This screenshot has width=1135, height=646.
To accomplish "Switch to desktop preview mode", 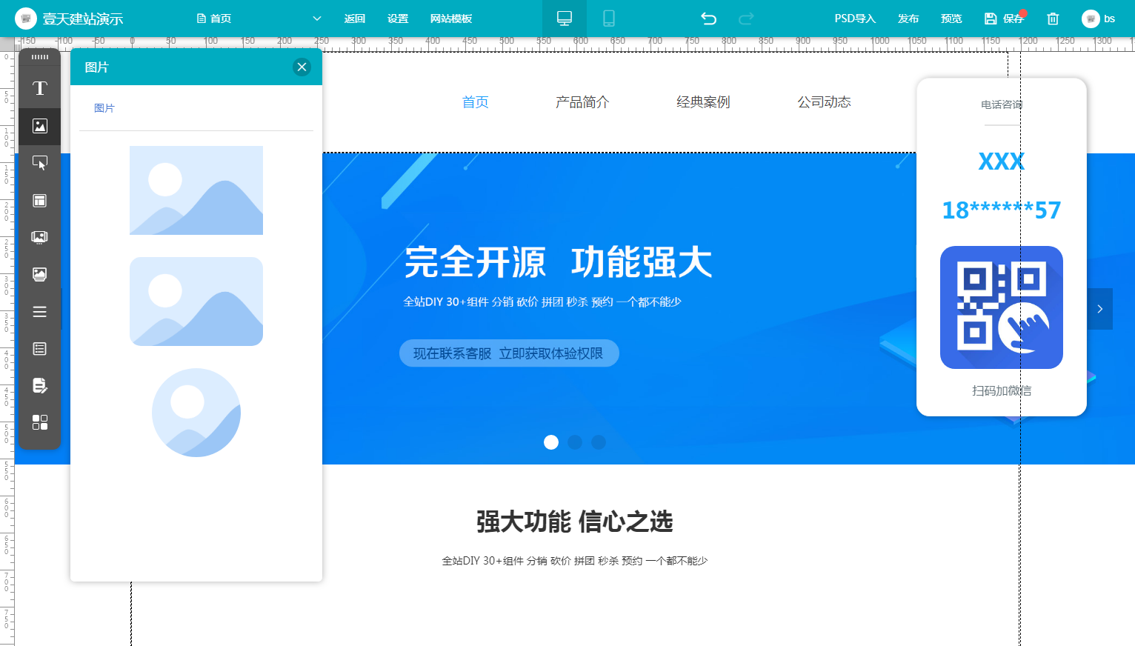I will [565, 19].
